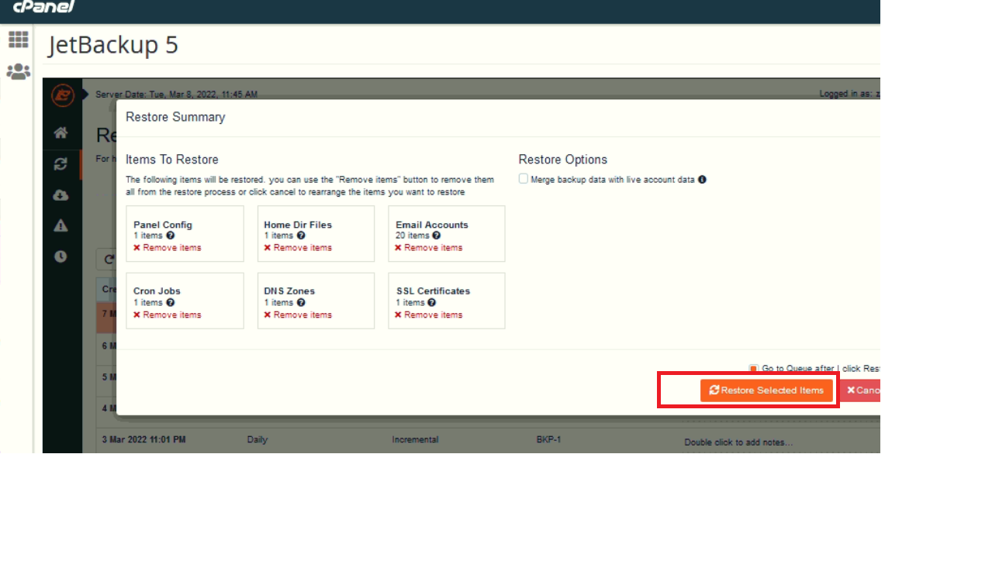Show help for Home Dir Files items
999x571 pixels.
pyautogui.click(x=301, y=236)
